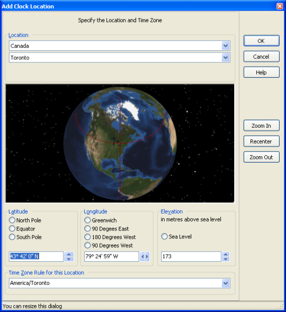The image size is (286, 312).
Task: Click the longitude 79° 24' 59" W field
Action: pos(112,256)
